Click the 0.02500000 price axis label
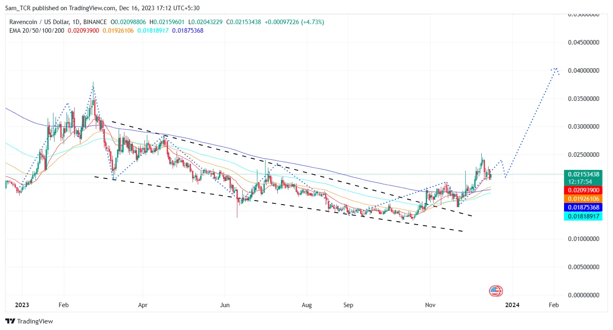The height and width of the screenshot is (330, 613). (583, 155)
